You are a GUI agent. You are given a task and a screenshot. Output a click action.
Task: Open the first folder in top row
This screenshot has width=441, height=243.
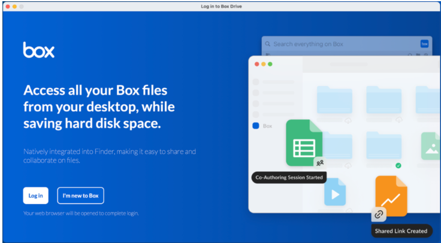pos(334,99)
